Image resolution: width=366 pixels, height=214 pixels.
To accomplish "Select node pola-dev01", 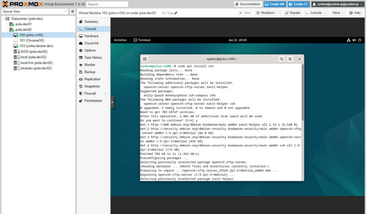I will click(x=23, y=24).
